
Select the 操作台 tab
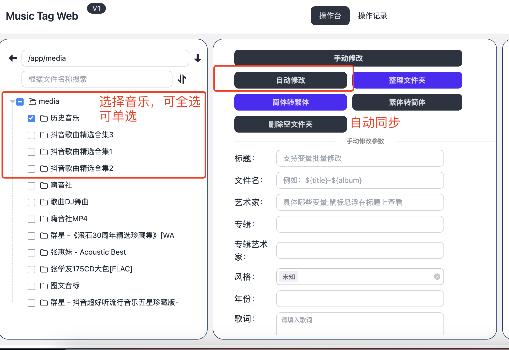pyautogui.click(x=330, y=16)
